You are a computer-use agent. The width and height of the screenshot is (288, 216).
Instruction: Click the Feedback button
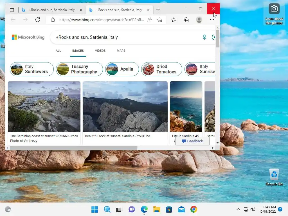point(192,141)
